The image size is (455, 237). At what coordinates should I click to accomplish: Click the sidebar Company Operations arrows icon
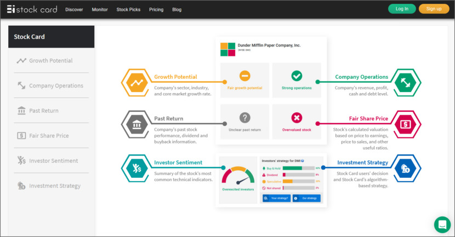21,85
